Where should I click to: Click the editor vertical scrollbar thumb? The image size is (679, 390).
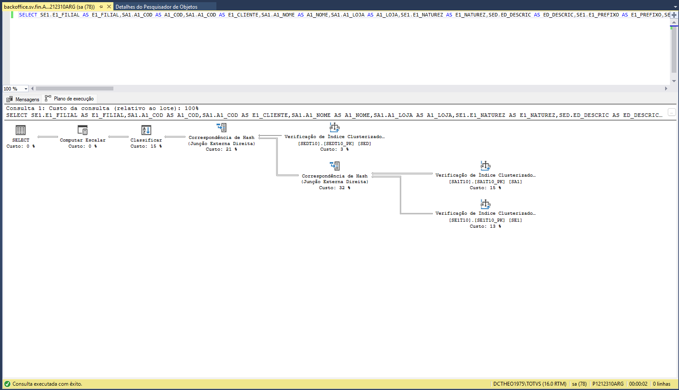pos(674,49)
